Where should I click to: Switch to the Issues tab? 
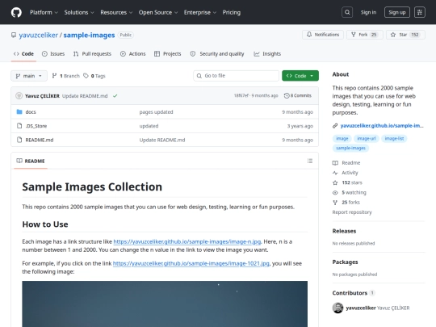(x=53, y=54)
